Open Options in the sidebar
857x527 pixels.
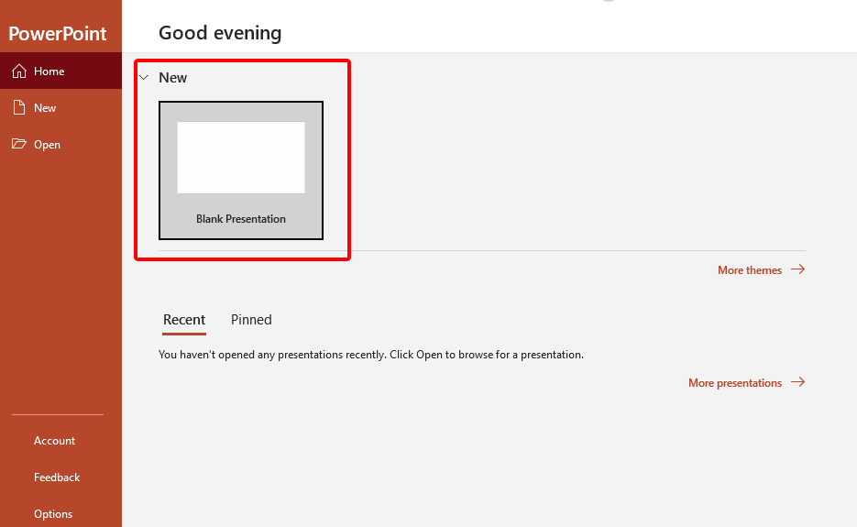[x=53, y=514]
